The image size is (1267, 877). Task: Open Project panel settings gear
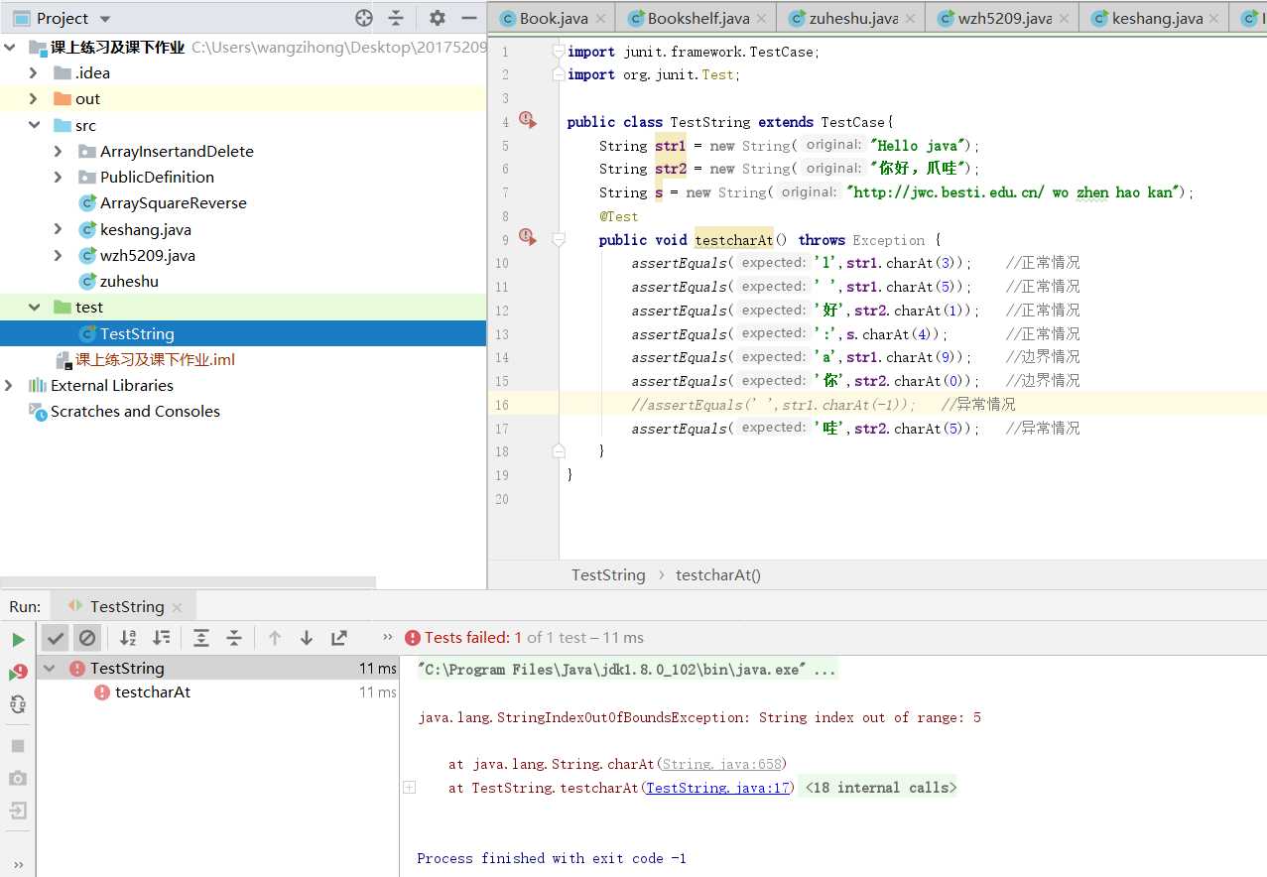click(x=438, y=18)
